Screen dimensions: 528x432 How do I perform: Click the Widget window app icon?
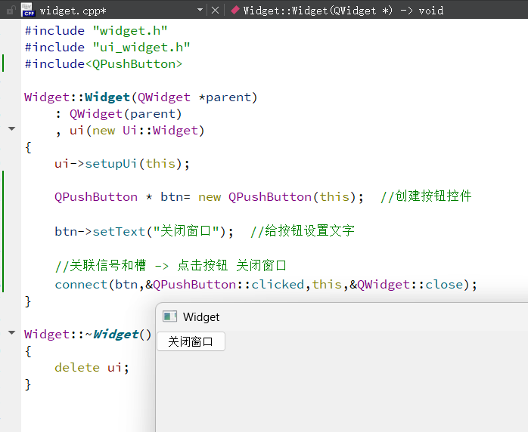coord(169,316)
